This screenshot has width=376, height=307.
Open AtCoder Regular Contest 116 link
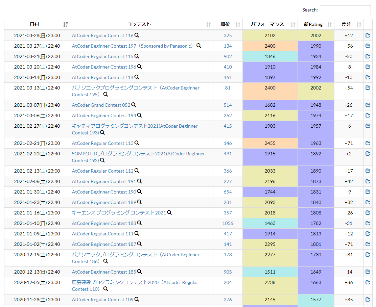(x=102, y=35)
